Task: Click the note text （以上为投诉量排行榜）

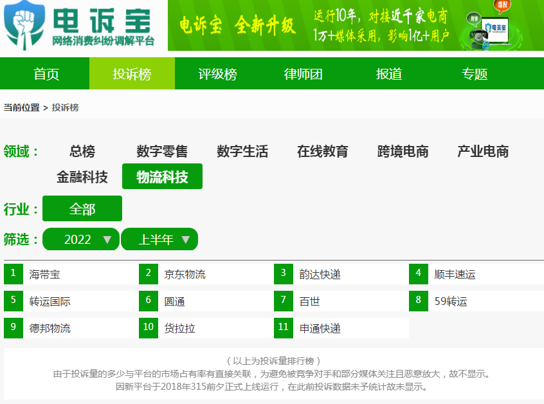Action: pyautogui.click(x=273, y=361)
